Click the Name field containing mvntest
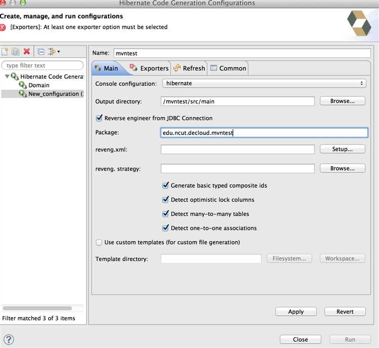 tap(242, 53)
